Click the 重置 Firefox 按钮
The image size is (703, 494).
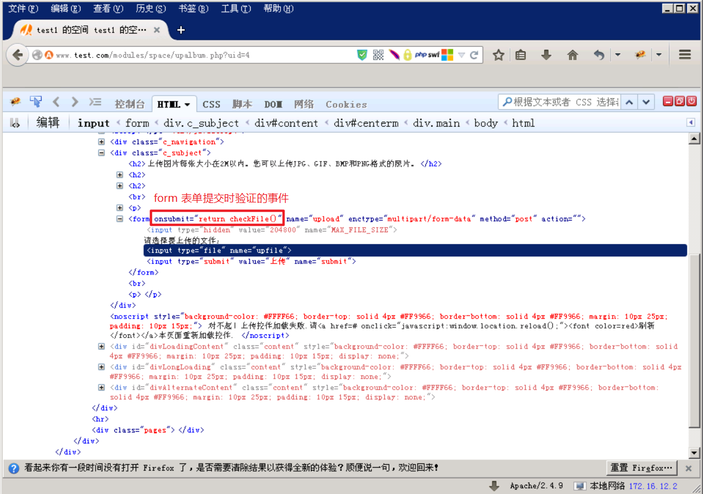641,468
